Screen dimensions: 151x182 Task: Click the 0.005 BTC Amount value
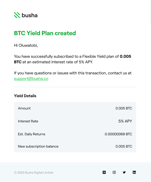[124, 108]
